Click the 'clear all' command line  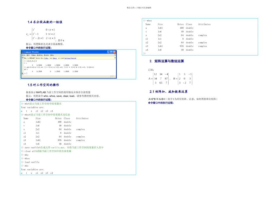[x=46, y=151]
